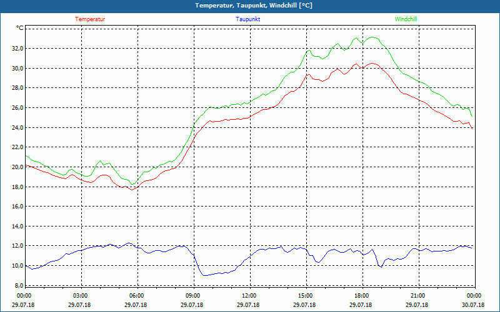
Task: Click the 10,0 y-axis value
Action: (17, 266)
